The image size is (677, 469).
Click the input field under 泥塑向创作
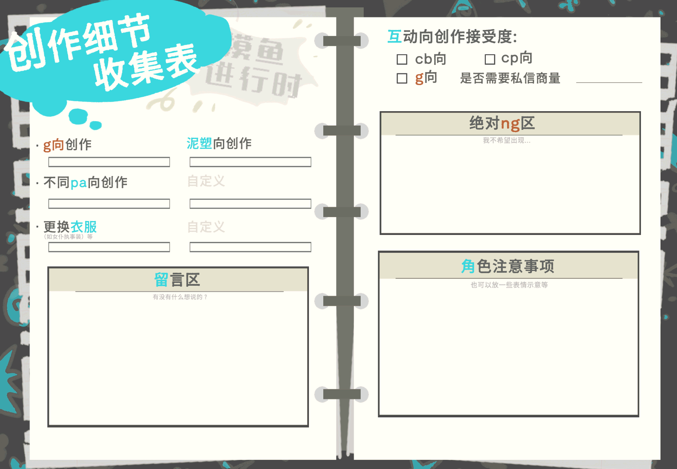click(250, 162)
